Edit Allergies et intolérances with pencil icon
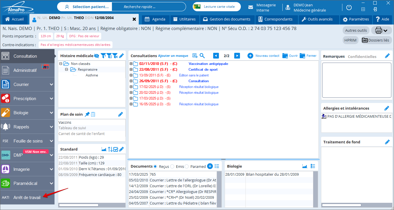 click(x=387, y=108)
